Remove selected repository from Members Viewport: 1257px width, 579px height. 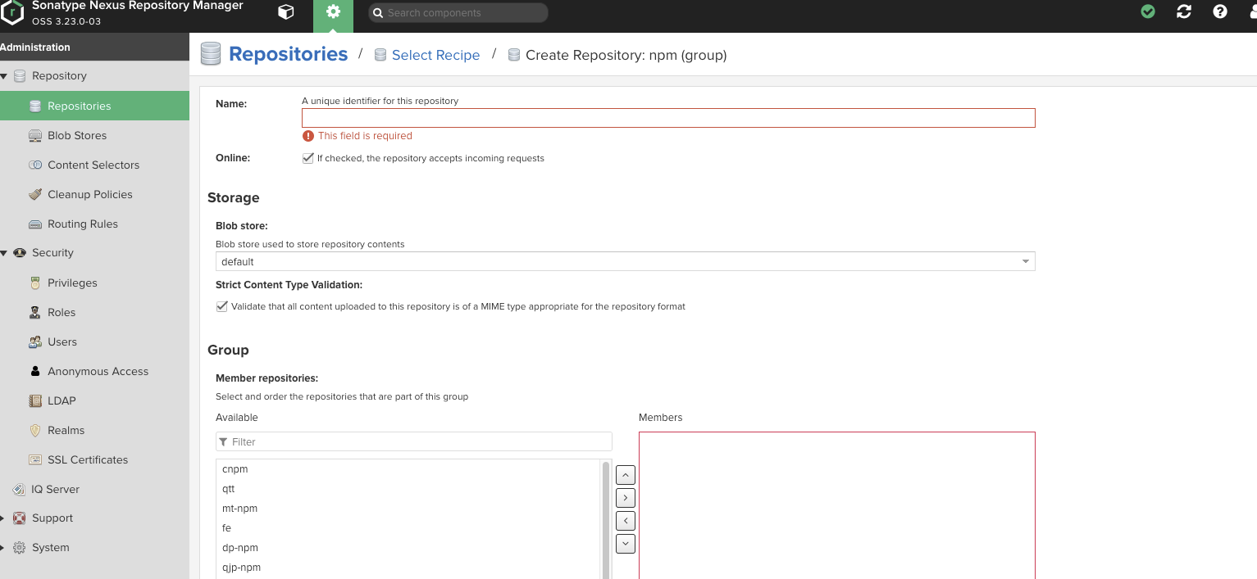pyautogui.click(x=625, y=521)
